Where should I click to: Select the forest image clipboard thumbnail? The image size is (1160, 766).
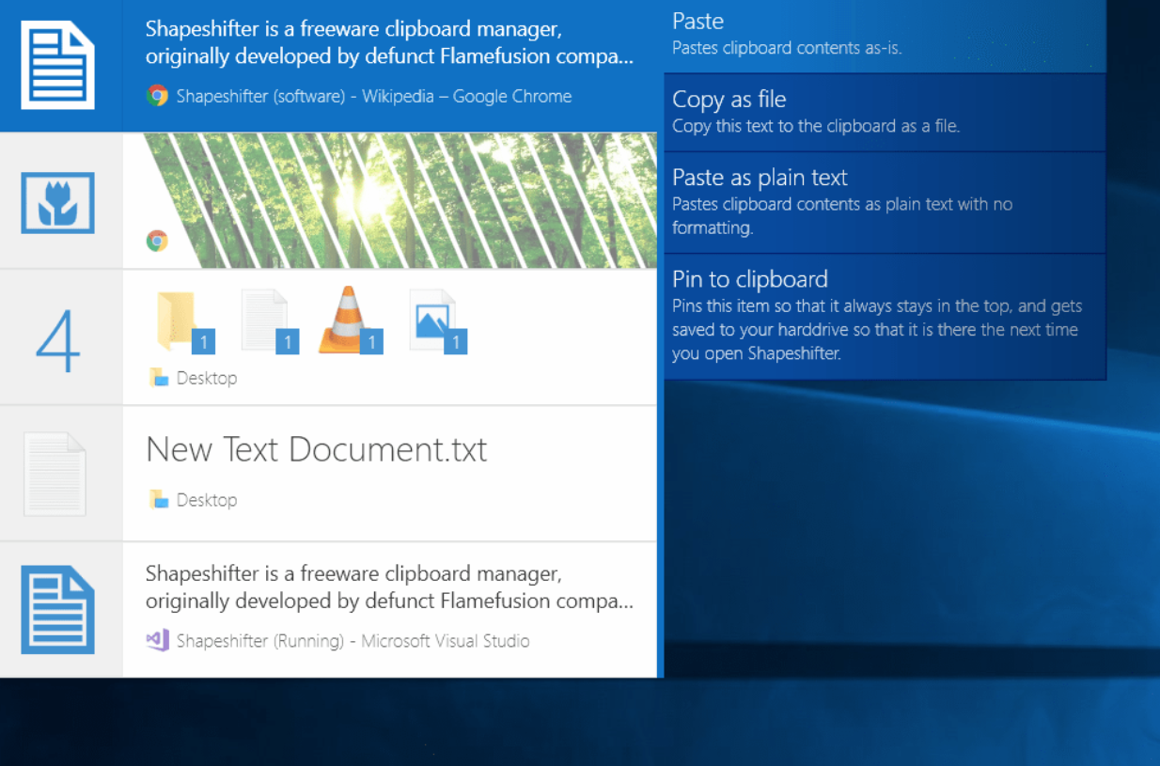(390, 200)
